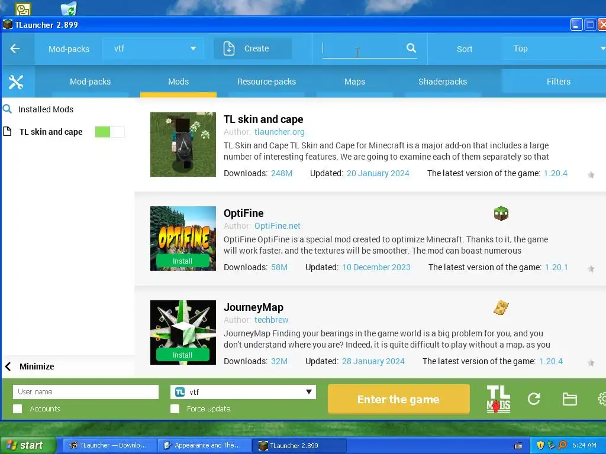Viewport: 606px width, 454px height.
Task: Click the TL skin and cape mod title
Action: pos(263,119)
